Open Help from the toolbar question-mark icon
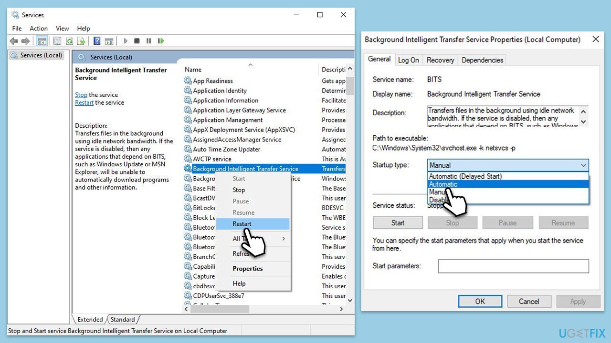The width and height of the screenshot is (611, 343). (97, 41)
